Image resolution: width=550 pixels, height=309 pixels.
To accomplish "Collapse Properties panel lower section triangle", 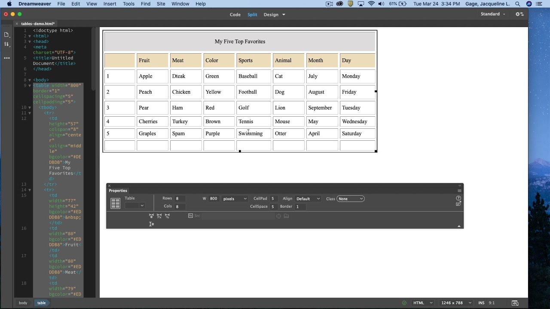I will click(x=459, y=226).
